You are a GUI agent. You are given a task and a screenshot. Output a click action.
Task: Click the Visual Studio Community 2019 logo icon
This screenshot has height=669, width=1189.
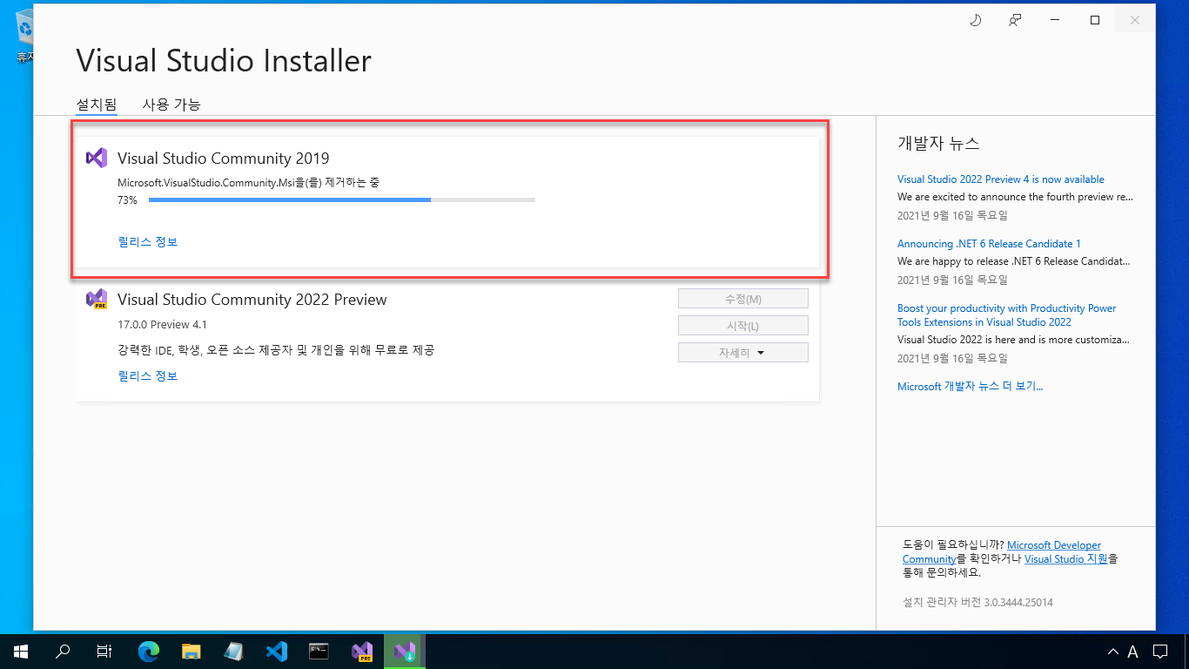pyautogui.click(x=96, y=158)
